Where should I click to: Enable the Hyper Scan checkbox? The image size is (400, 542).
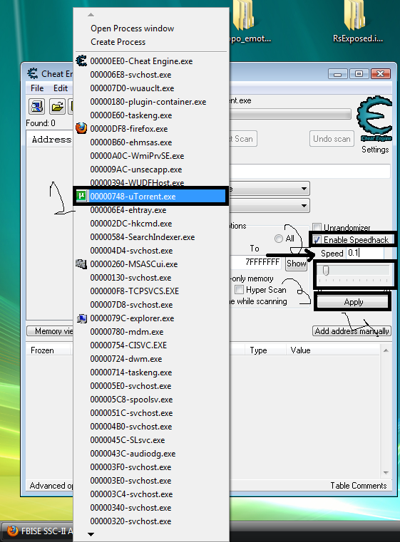[239, 289]
